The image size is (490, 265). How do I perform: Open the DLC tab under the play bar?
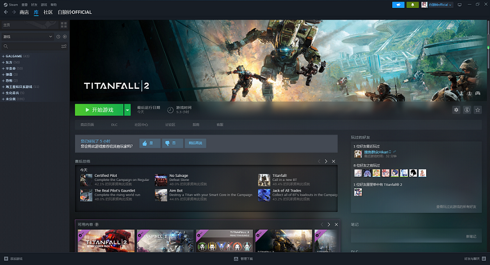point(115,125)
